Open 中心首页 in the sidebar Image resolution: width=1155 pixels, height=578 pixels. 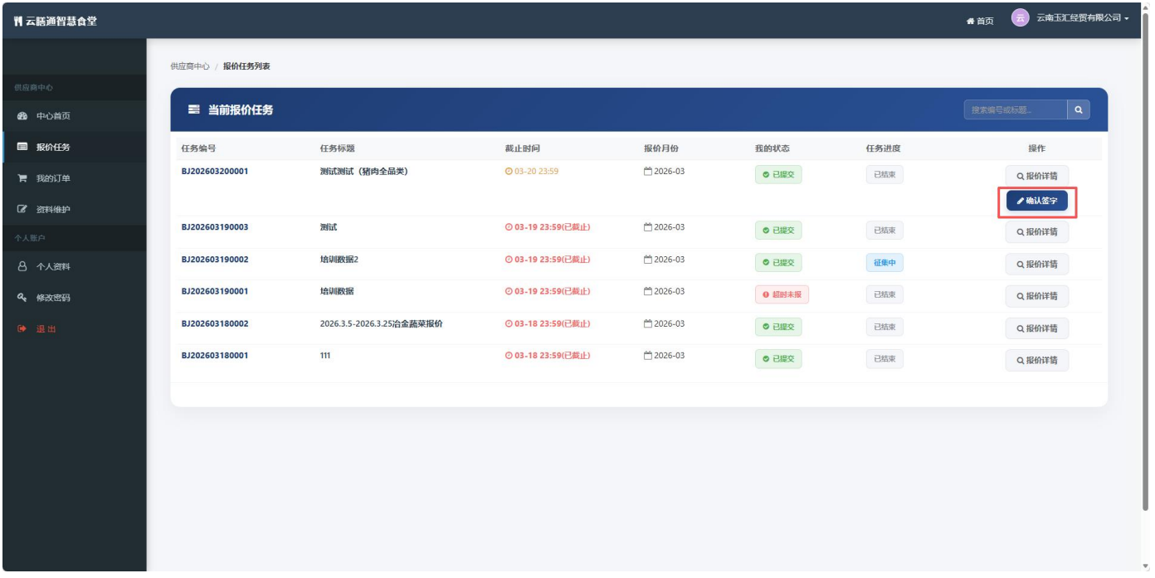click(53, 116)
